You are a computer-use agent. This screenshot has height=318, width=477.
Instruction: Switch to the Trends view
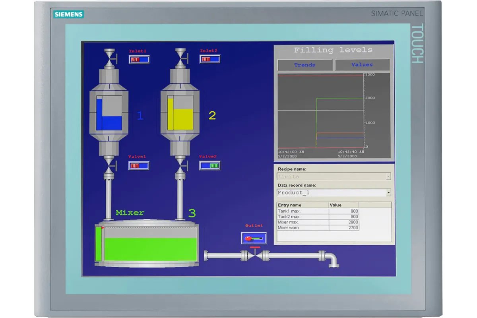[x=305, y=65]
